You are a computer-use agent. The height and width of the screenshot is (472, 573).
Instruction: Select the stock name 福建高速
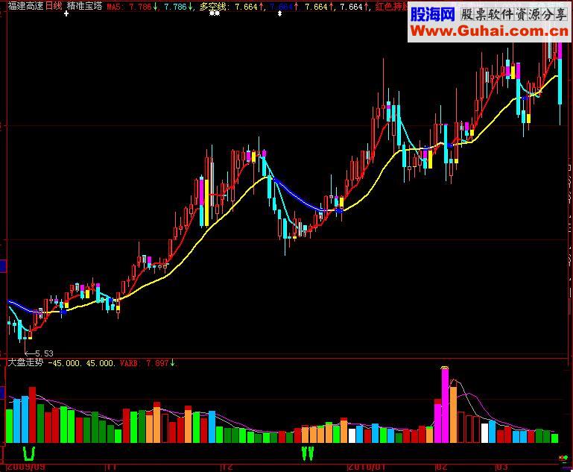(x=25, y=6)
